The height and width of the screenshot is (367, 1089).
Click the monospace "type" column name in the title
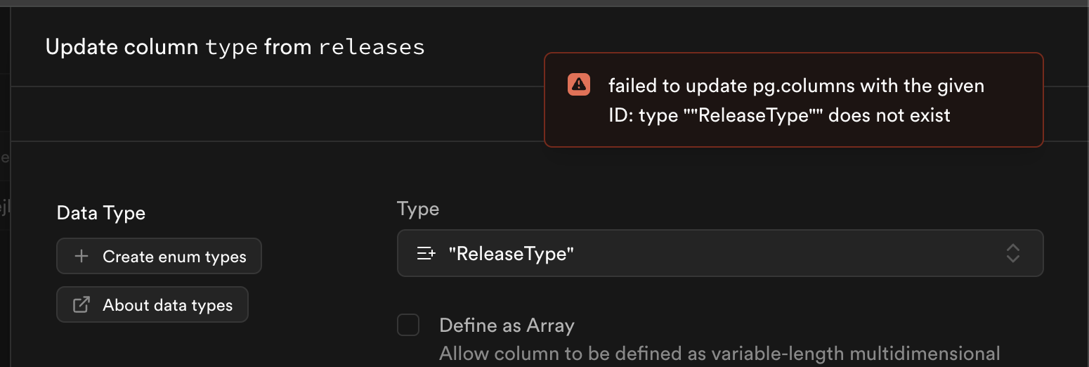(x=232, y=47)
